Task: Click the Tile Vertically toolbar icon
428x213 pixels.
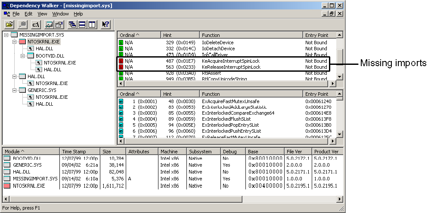Action: click(x=91, y=24)
